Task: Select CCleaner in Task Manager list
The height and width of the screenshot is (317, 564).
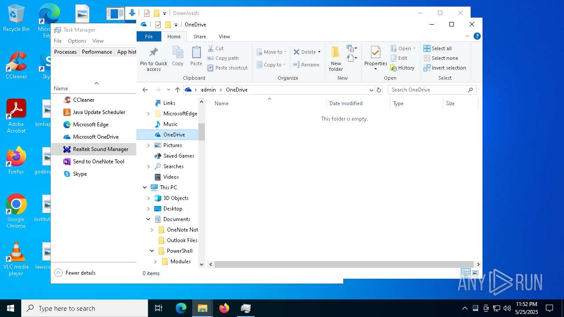Action: 84,100
